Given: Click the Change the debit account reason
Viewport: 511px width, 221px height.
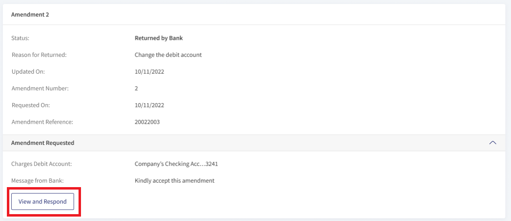Looking at the screenshot, I should [168, 55].
